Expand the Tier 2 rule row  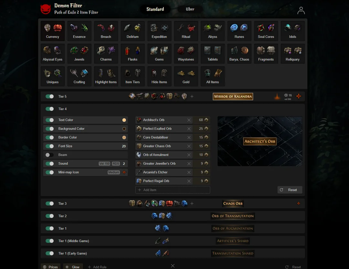point(173,216)
